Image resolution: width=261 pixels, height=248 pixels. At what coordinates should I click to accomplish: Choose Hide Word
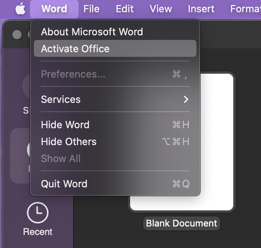[65, 125]
